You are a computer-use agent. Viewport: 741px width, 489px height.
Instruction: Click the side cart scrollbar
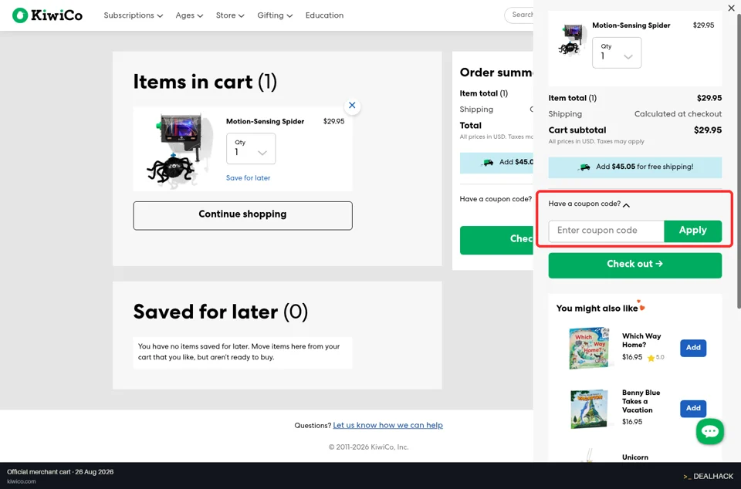[738, 160]
